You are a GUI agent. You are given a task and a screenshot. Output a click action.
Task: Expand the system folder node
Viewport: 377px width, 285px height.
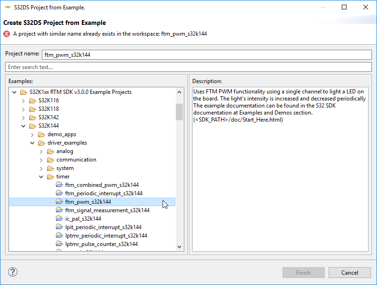point(41,168)
